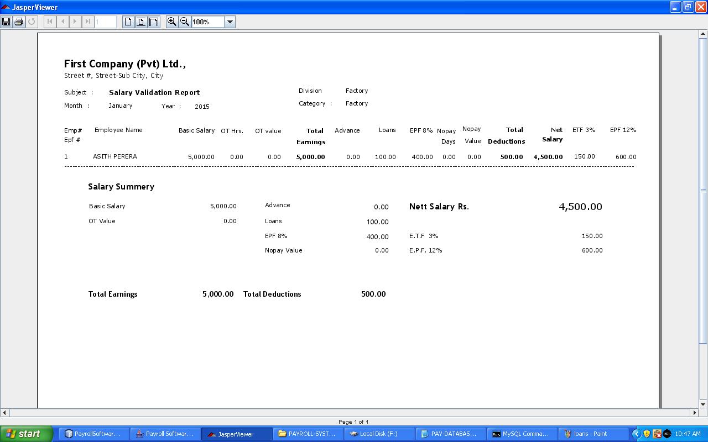Click the Save report icon
Image resolution: width=708 pixels, height=442 pixels.
click(6, 22)
